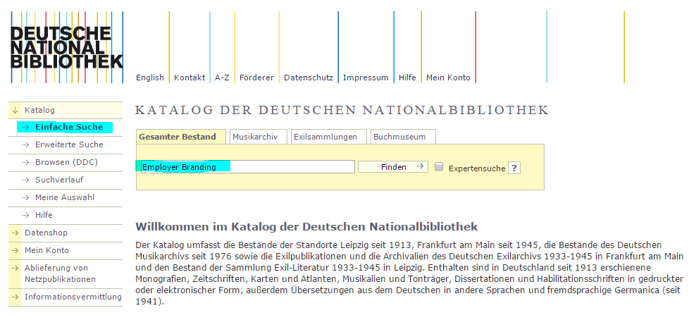The height and width of the screenshot is (320, 696).
Task: Expand Informationsvermittlung sidebar section
Action: [x=66, y=297]
